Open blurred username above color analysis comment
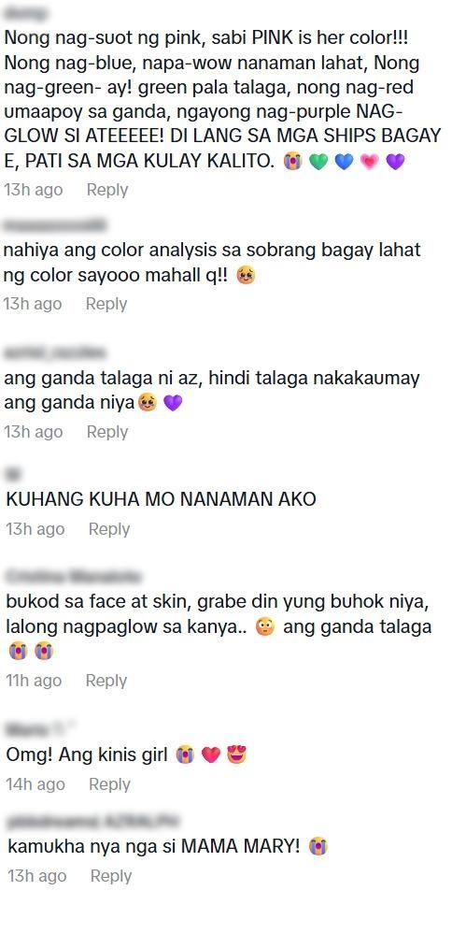452x934 pixels. (55, 225)
